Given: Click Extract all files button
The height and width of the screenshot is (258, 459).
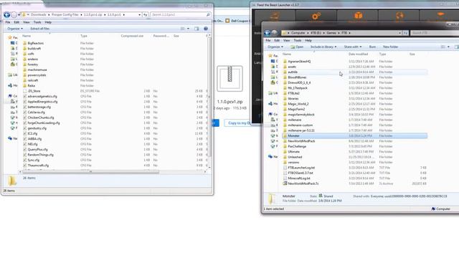Looking at the screenshot, I should tap(40, 29).
